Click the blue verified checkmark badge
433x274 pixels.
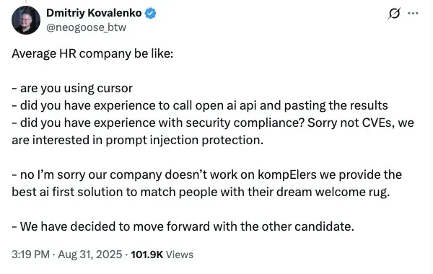tap(151, 13)
